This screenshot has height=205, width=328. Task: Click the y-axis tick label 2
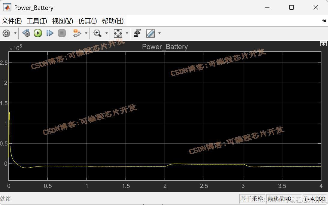click(6, 83)
